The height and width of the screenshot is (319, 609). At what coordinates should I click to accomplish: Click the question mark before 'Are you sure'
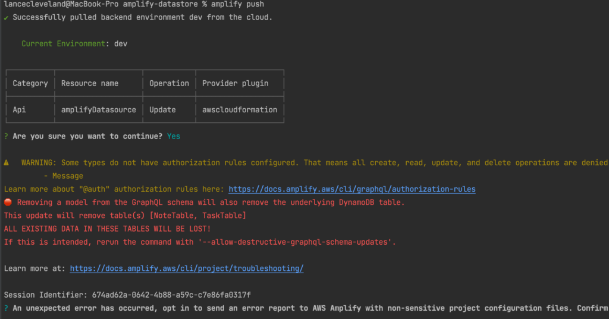point(6,137)
